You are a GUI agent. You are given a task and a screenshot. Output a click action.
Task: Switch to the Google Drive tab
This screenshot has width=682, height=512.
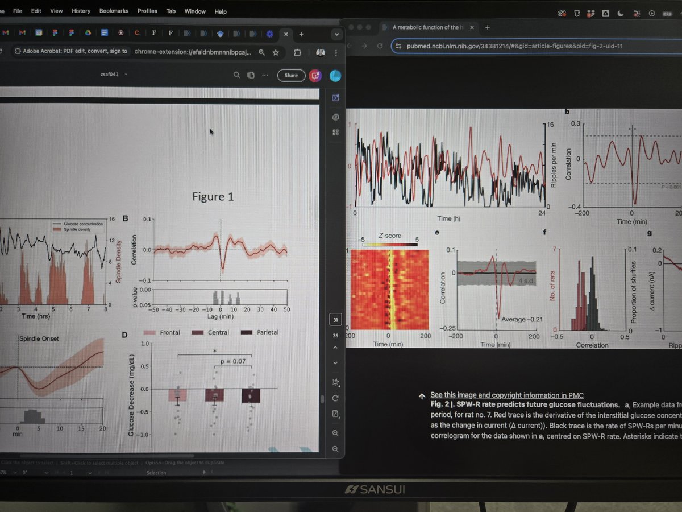[x=88, y=33]
